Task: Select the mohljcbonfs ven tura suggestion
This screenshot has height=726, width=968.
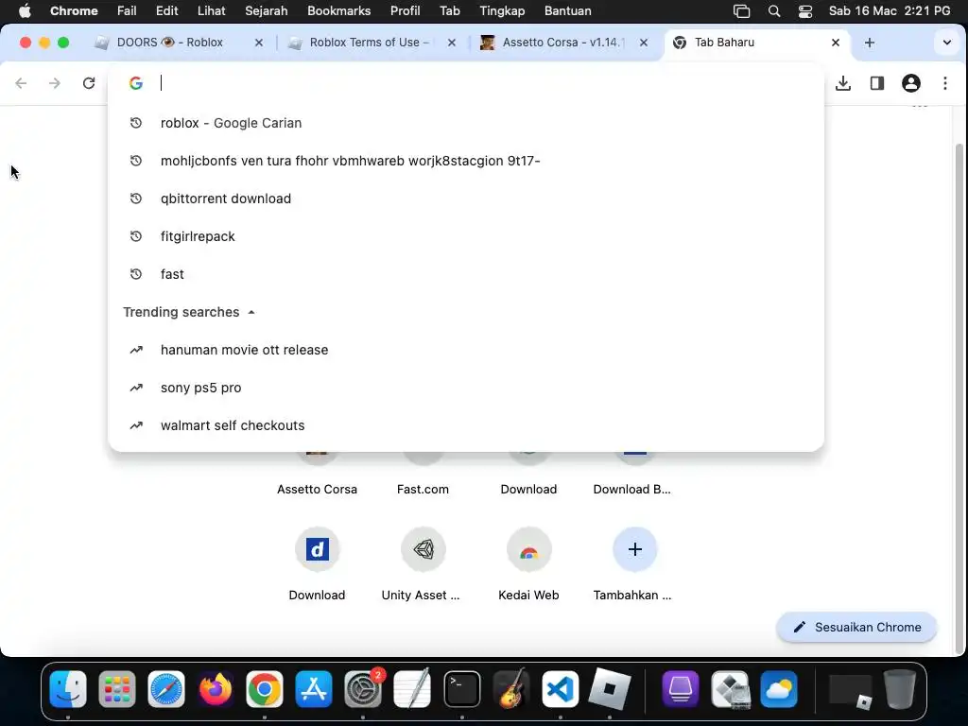Action: click(x=466, y=161)
